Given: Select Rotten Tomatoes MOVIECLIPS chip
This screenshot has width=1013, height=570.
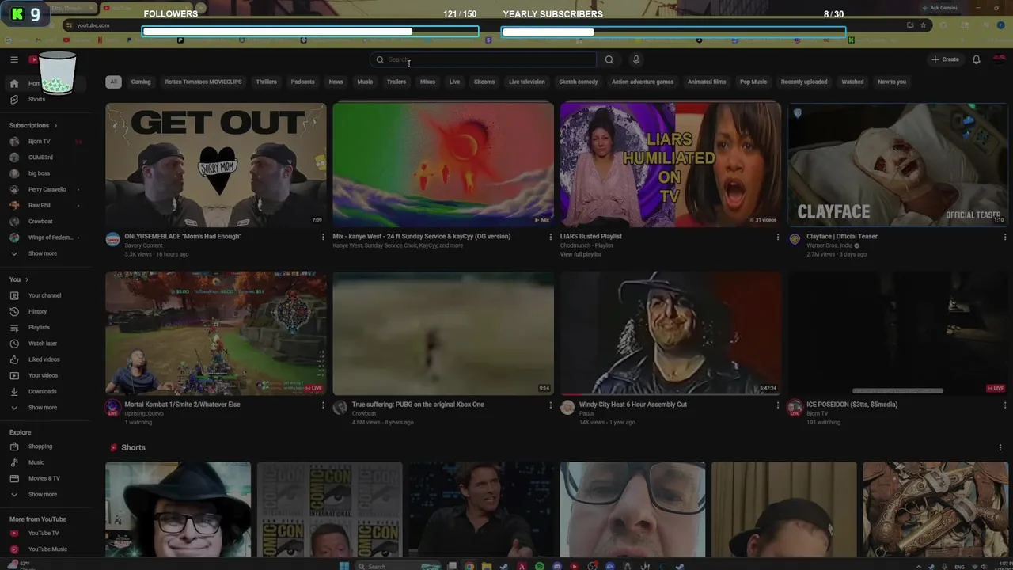Looking at the screenshot, I should 203,82.
